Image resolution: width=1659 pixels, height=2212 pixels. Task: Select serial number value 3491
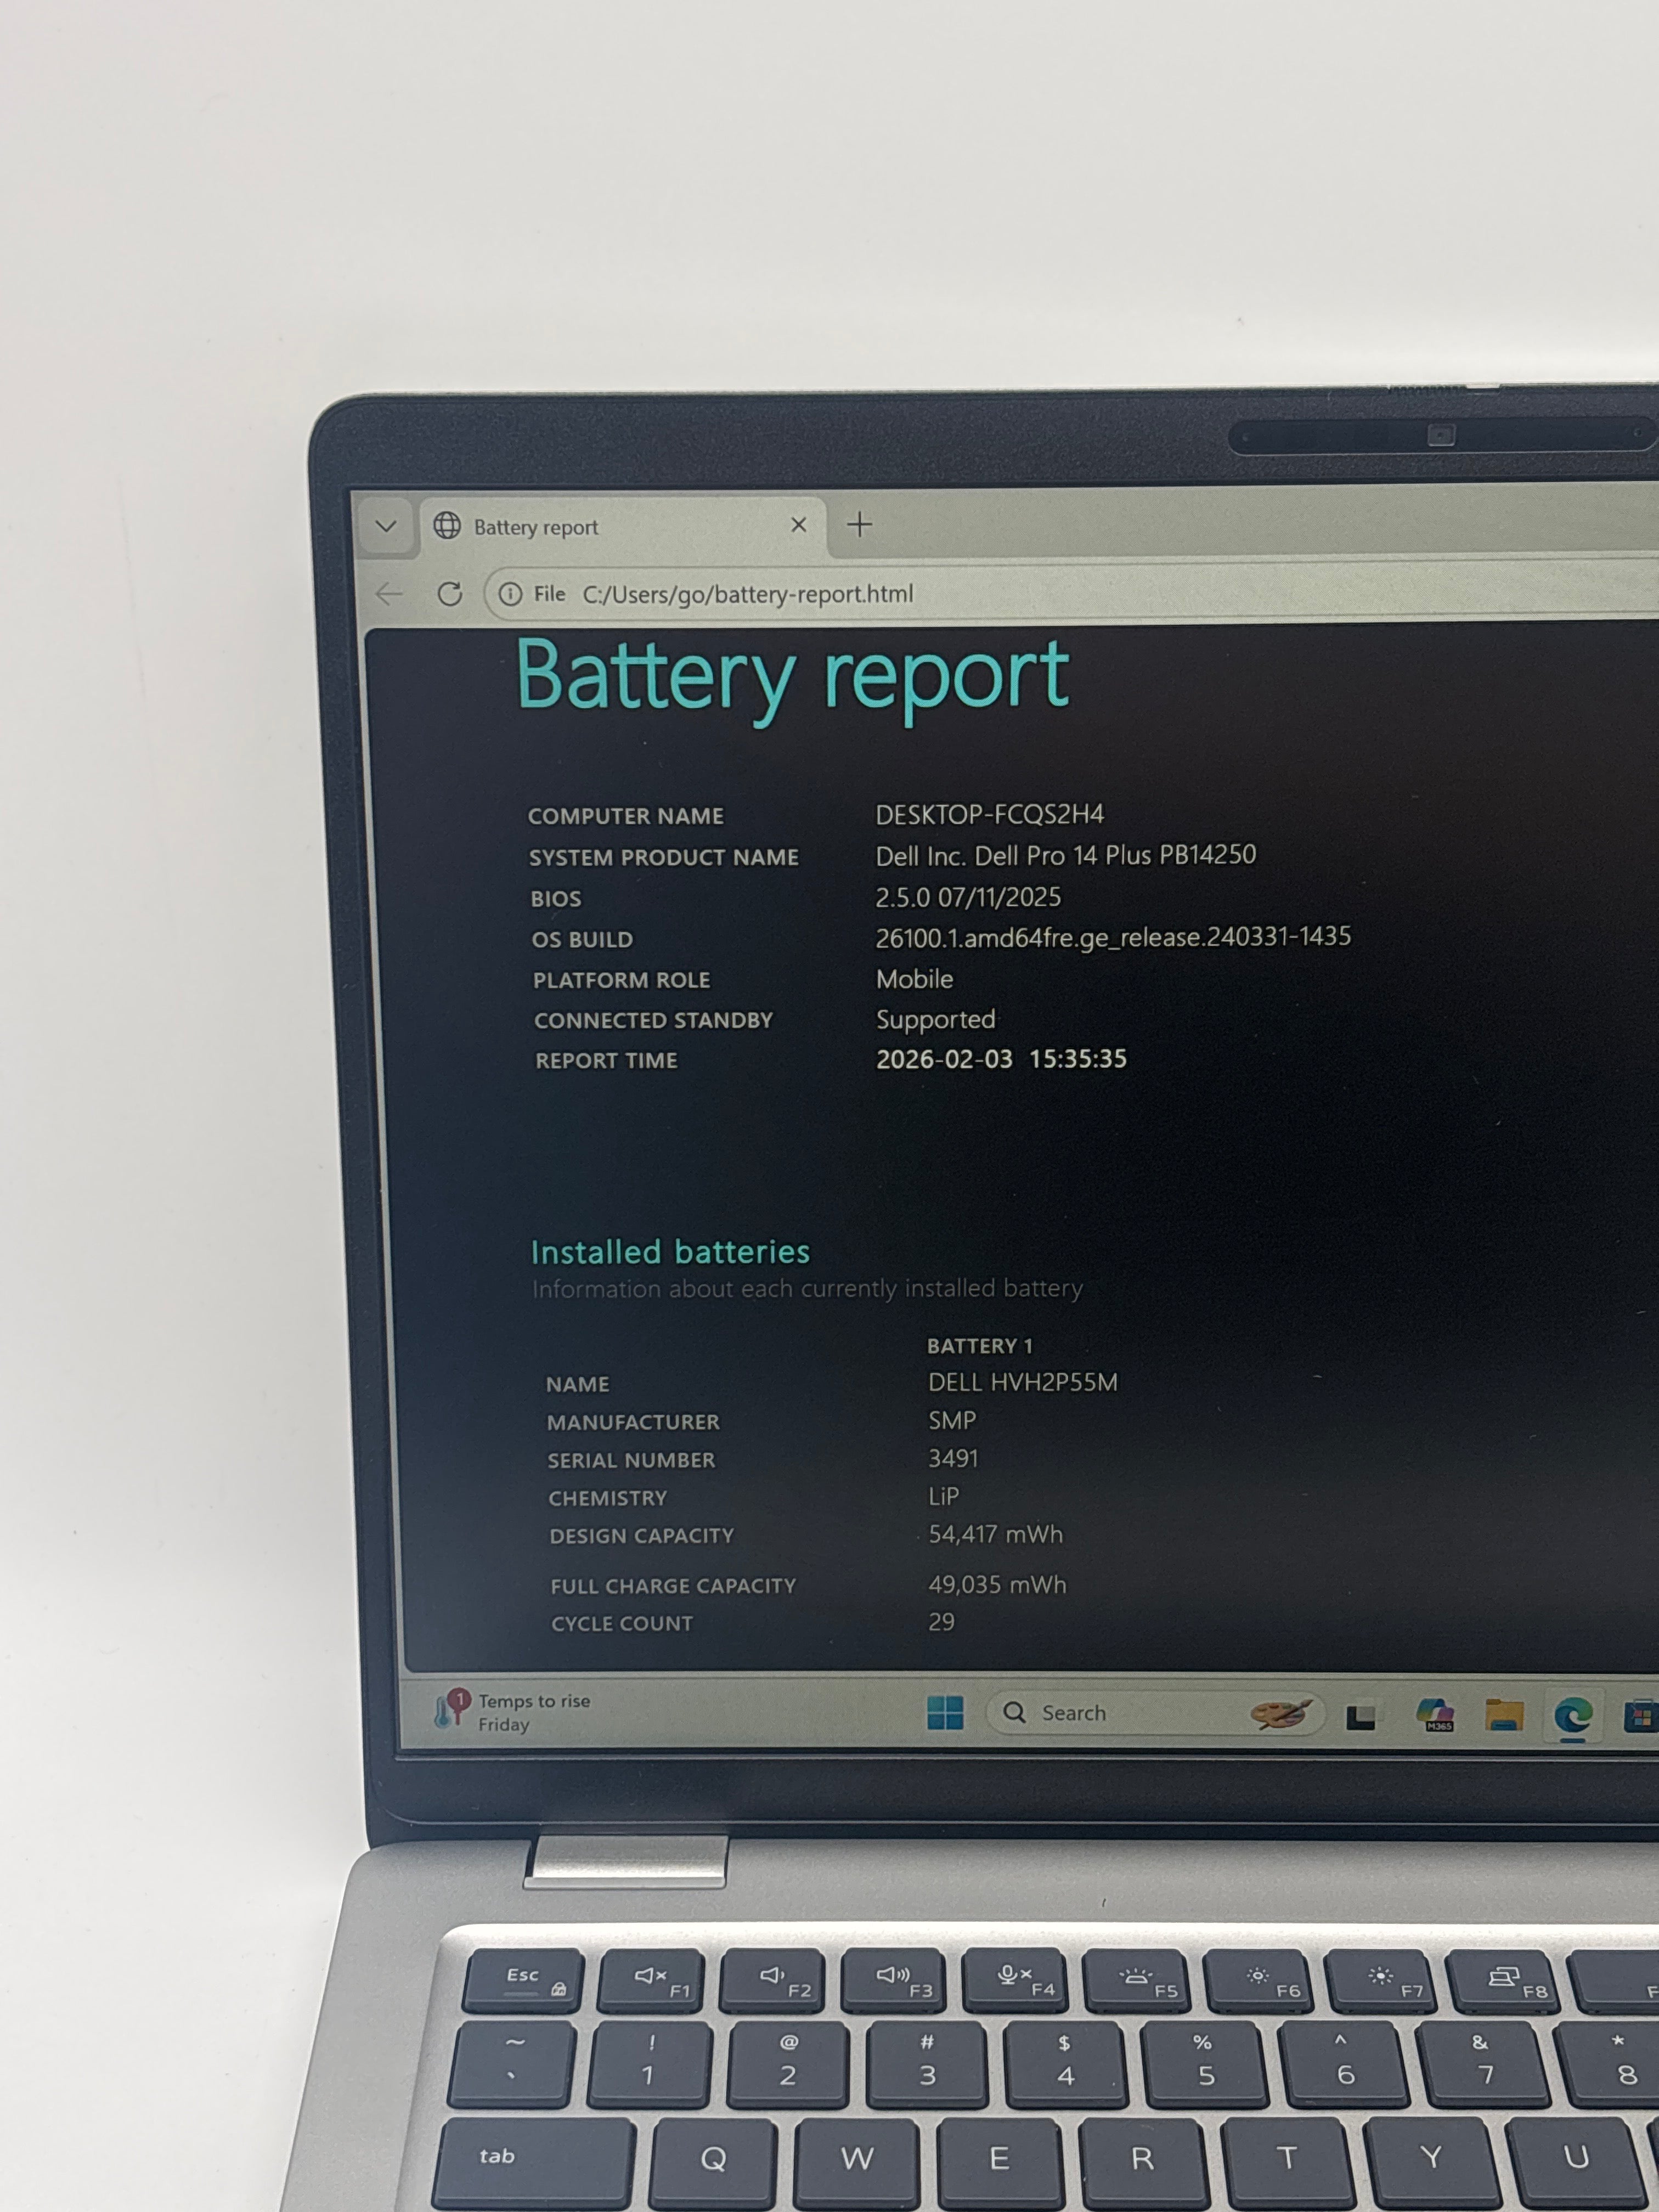point(952,1458)
